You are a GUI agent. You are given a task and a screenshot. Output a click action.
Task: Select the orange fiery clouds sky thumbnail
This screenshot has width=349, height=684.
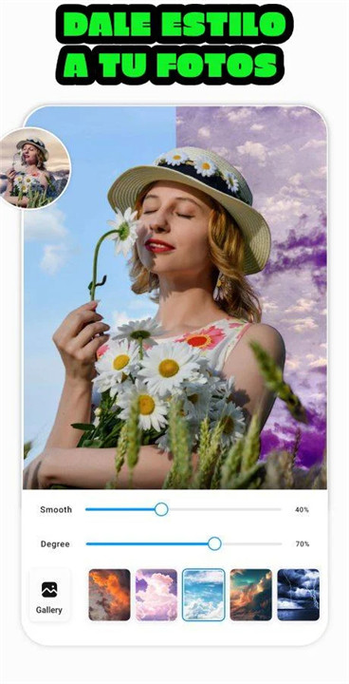coord(109,595)
